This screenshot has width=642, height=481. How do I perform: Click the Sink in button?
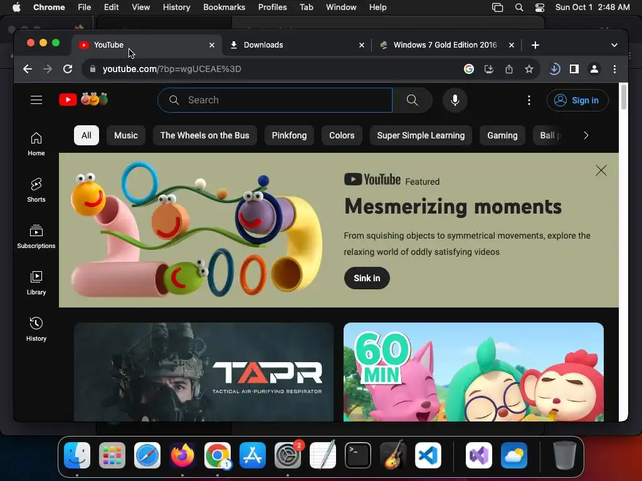(367, 278)
